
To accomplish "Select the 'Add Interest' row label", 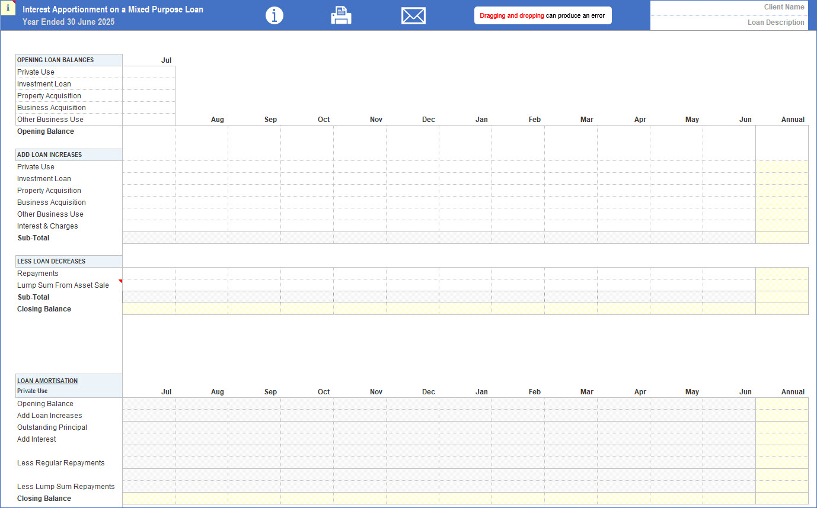I will click(37, 439).
